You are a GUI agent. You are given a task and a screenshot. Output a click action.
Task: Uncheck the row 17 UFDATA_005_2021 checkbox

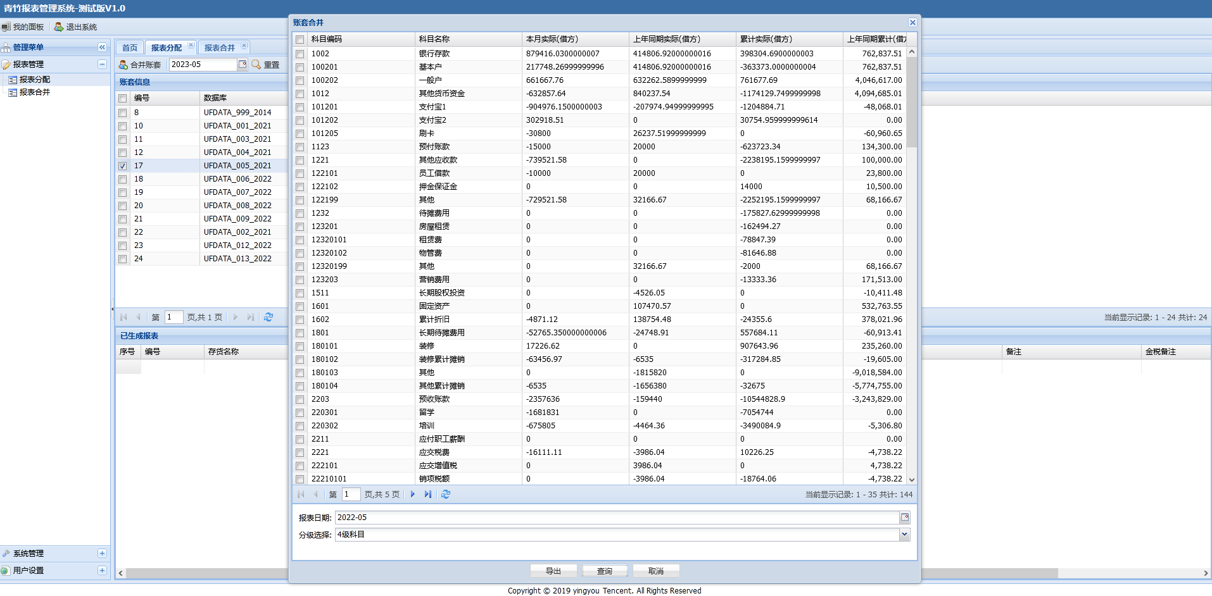[122, 166]
